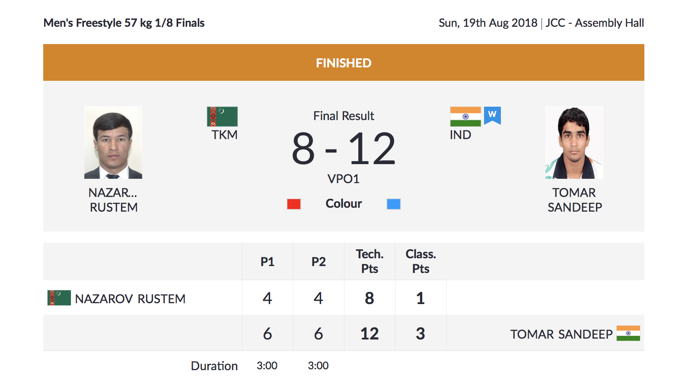Click the NAZAR... RUSTEM name under photo
The width and height of the screenshot is (688, 387).
[114, 200]
